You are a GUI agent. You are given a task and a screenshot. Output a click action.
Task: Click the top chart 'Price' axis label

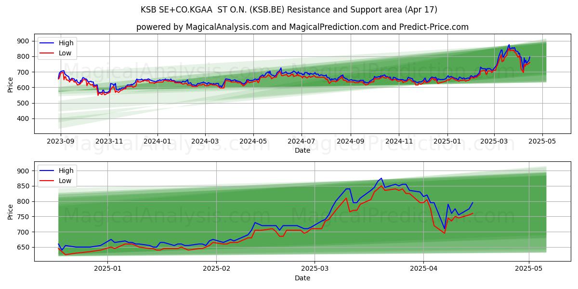pos(11,84)
